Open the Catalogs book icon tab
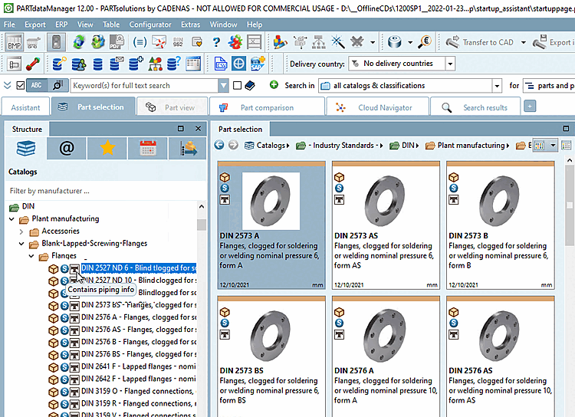Image resolution: width=575 pixels, height=417 pixels. point(25,149)
